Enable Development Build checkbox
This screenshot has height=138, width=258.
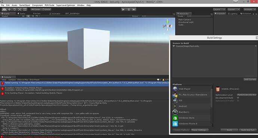[238, 98]
